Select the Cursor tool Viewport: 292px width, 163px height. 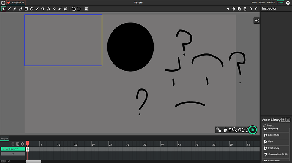coord(3,9)
